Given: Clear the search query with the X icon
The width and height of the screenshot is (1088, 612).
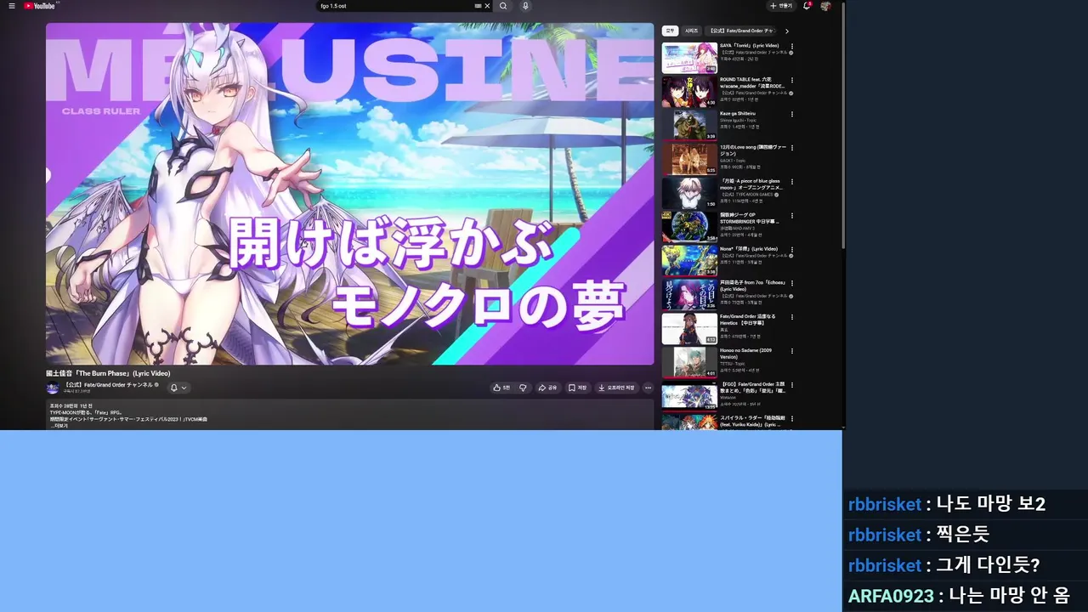Looking at the screenshot, I should click(x=487, y=6).
